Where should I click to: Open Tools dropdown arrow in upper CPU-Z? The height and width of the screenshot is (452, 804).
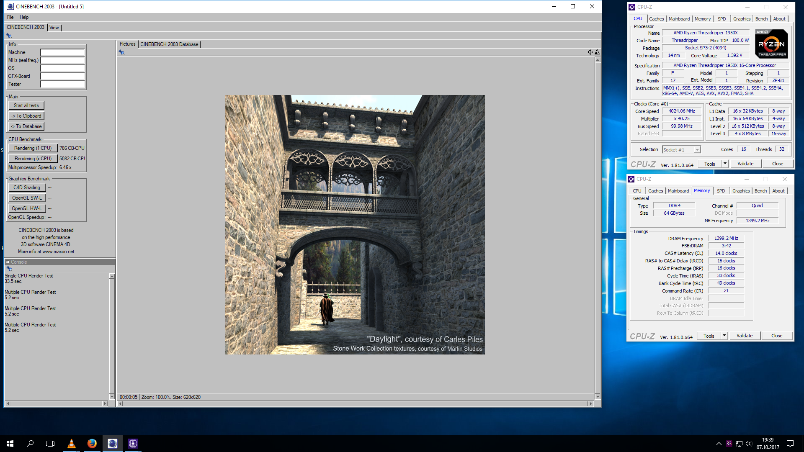[725, 164]
